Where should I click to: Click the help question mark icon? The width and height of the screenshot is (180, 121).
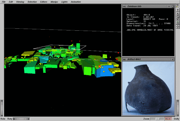178,10
